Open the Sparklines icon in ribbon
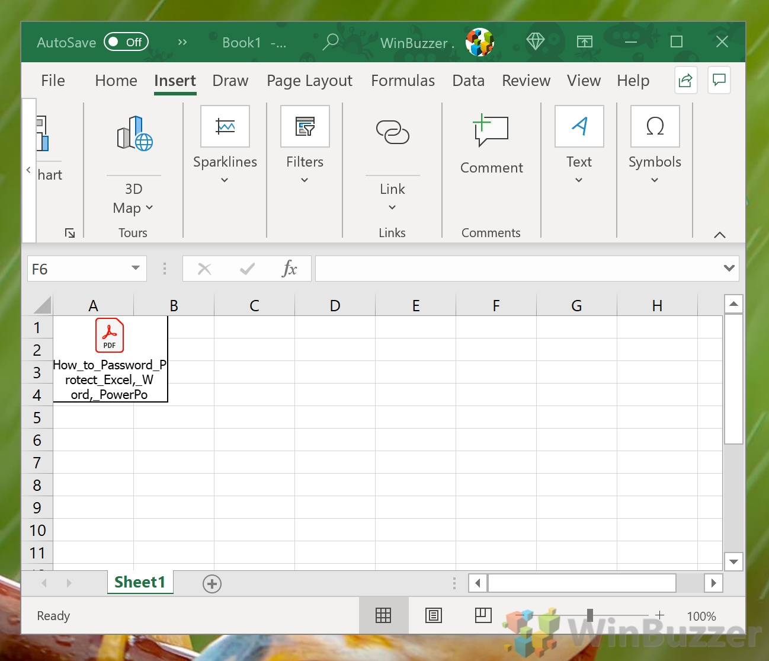769x661 pixels. point(225,126)
